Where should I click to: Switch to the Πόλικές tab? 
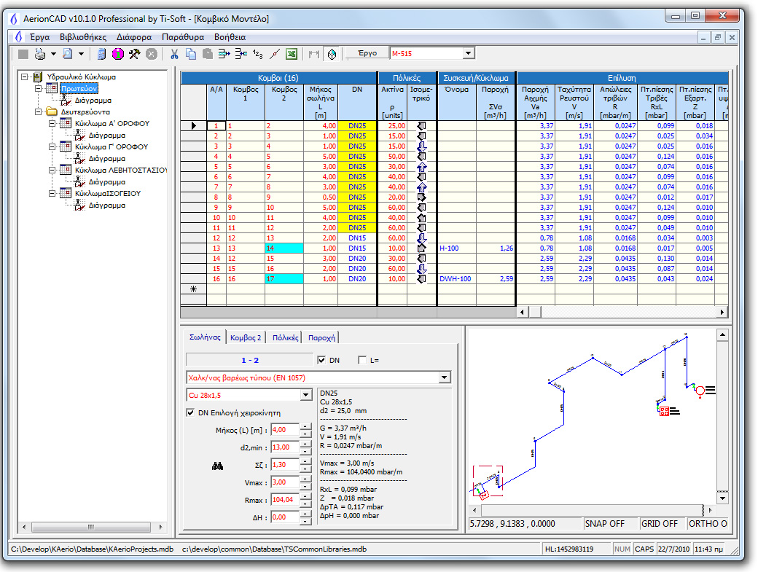point(286,337)
